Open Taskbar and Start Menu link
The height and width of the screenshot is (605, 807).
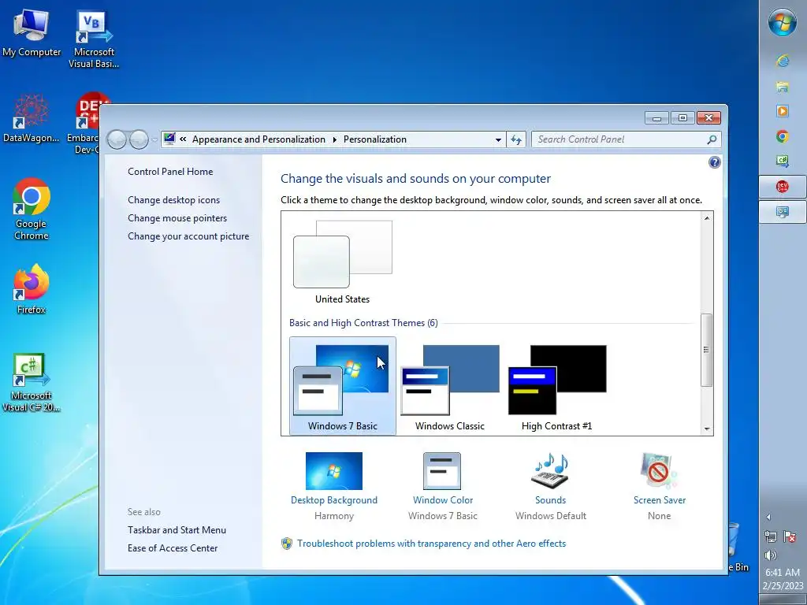click(177, 530)
